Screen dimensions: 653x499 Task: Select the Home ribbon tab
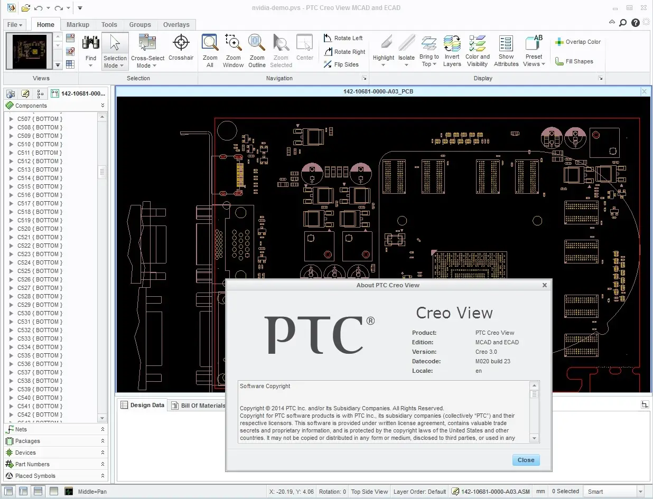click(45, 24)
